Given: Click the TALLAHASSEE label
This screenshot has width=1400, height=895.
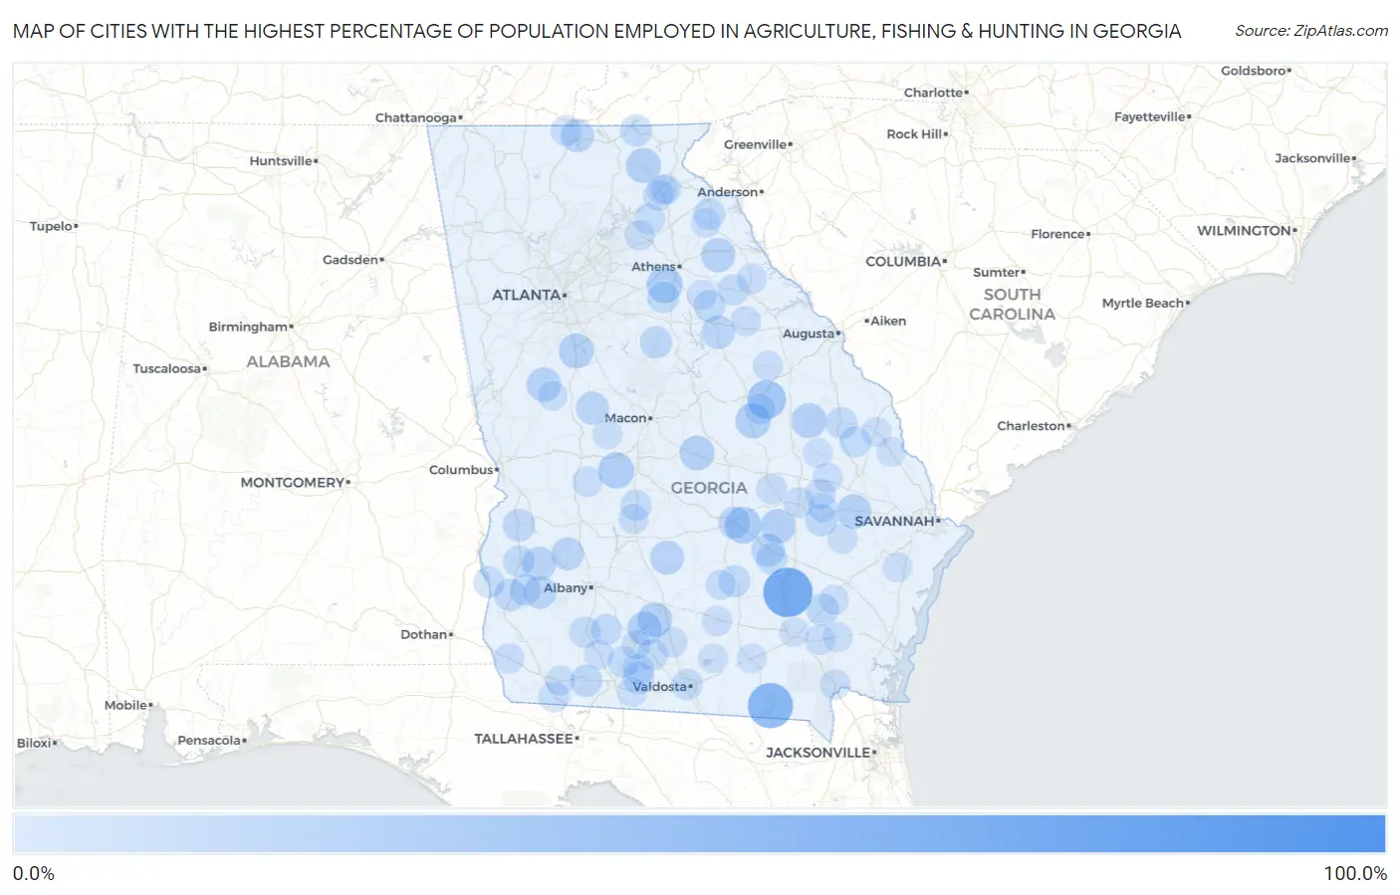Looking at the screenshot, I should 524,739.
